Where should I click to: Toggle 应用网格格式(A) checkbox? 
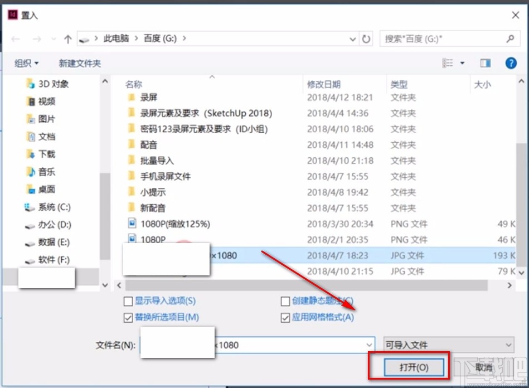285,318
